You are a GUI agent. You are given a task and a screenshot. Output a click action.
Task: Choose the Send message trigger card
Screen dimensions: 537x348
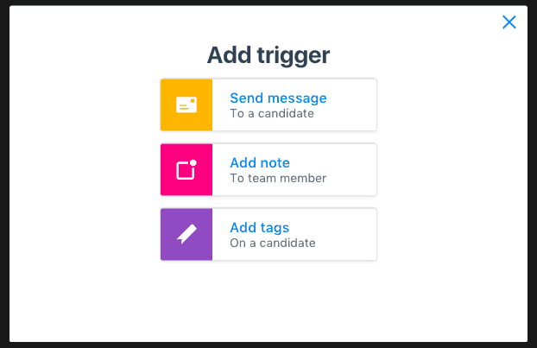click(x=268, y=104)
